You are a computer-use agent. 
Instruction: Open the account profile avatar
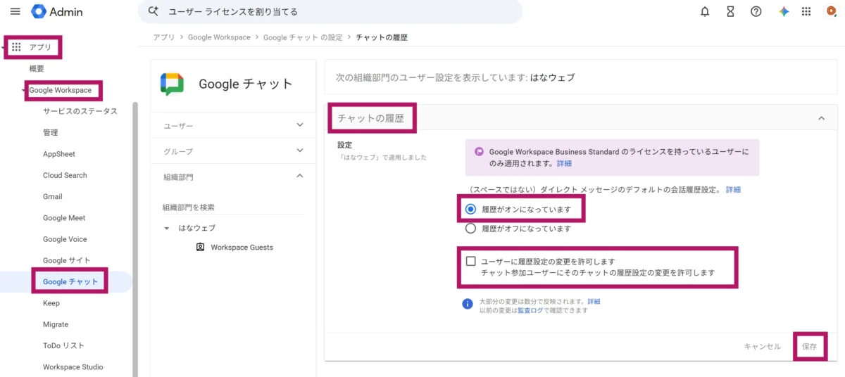[831, 12]
